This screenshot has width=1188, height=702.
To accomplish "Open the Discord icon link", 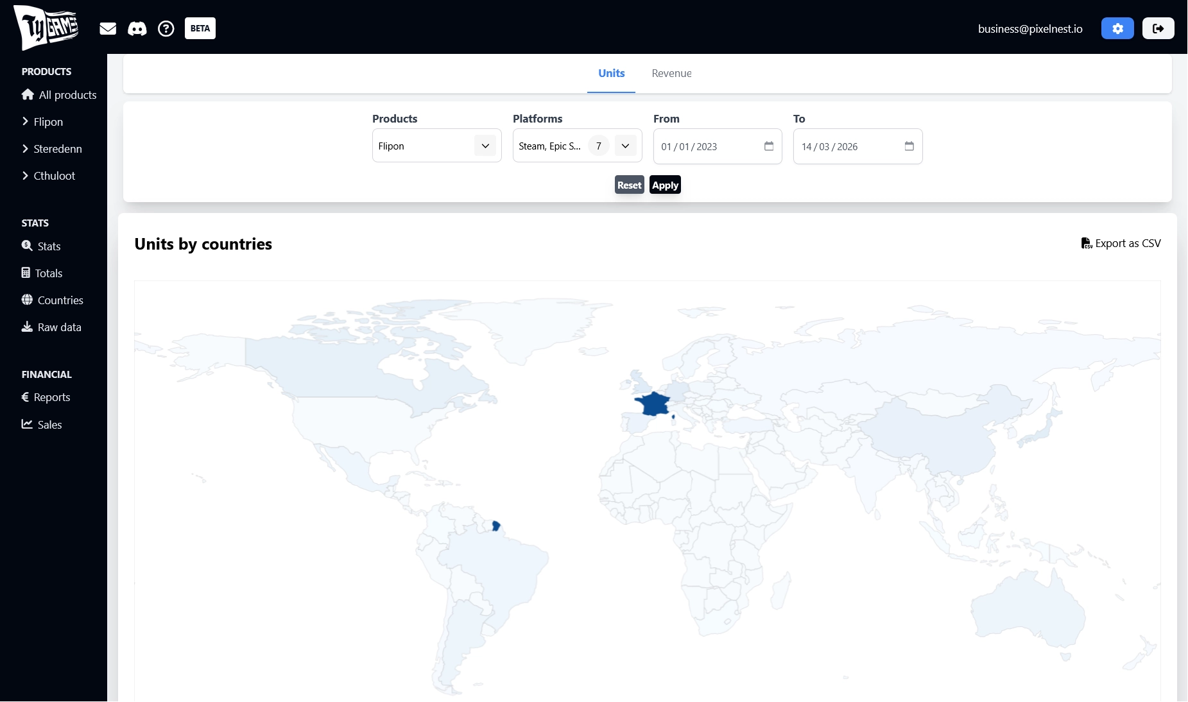I will pyautogui.click(x=137, y=28).
